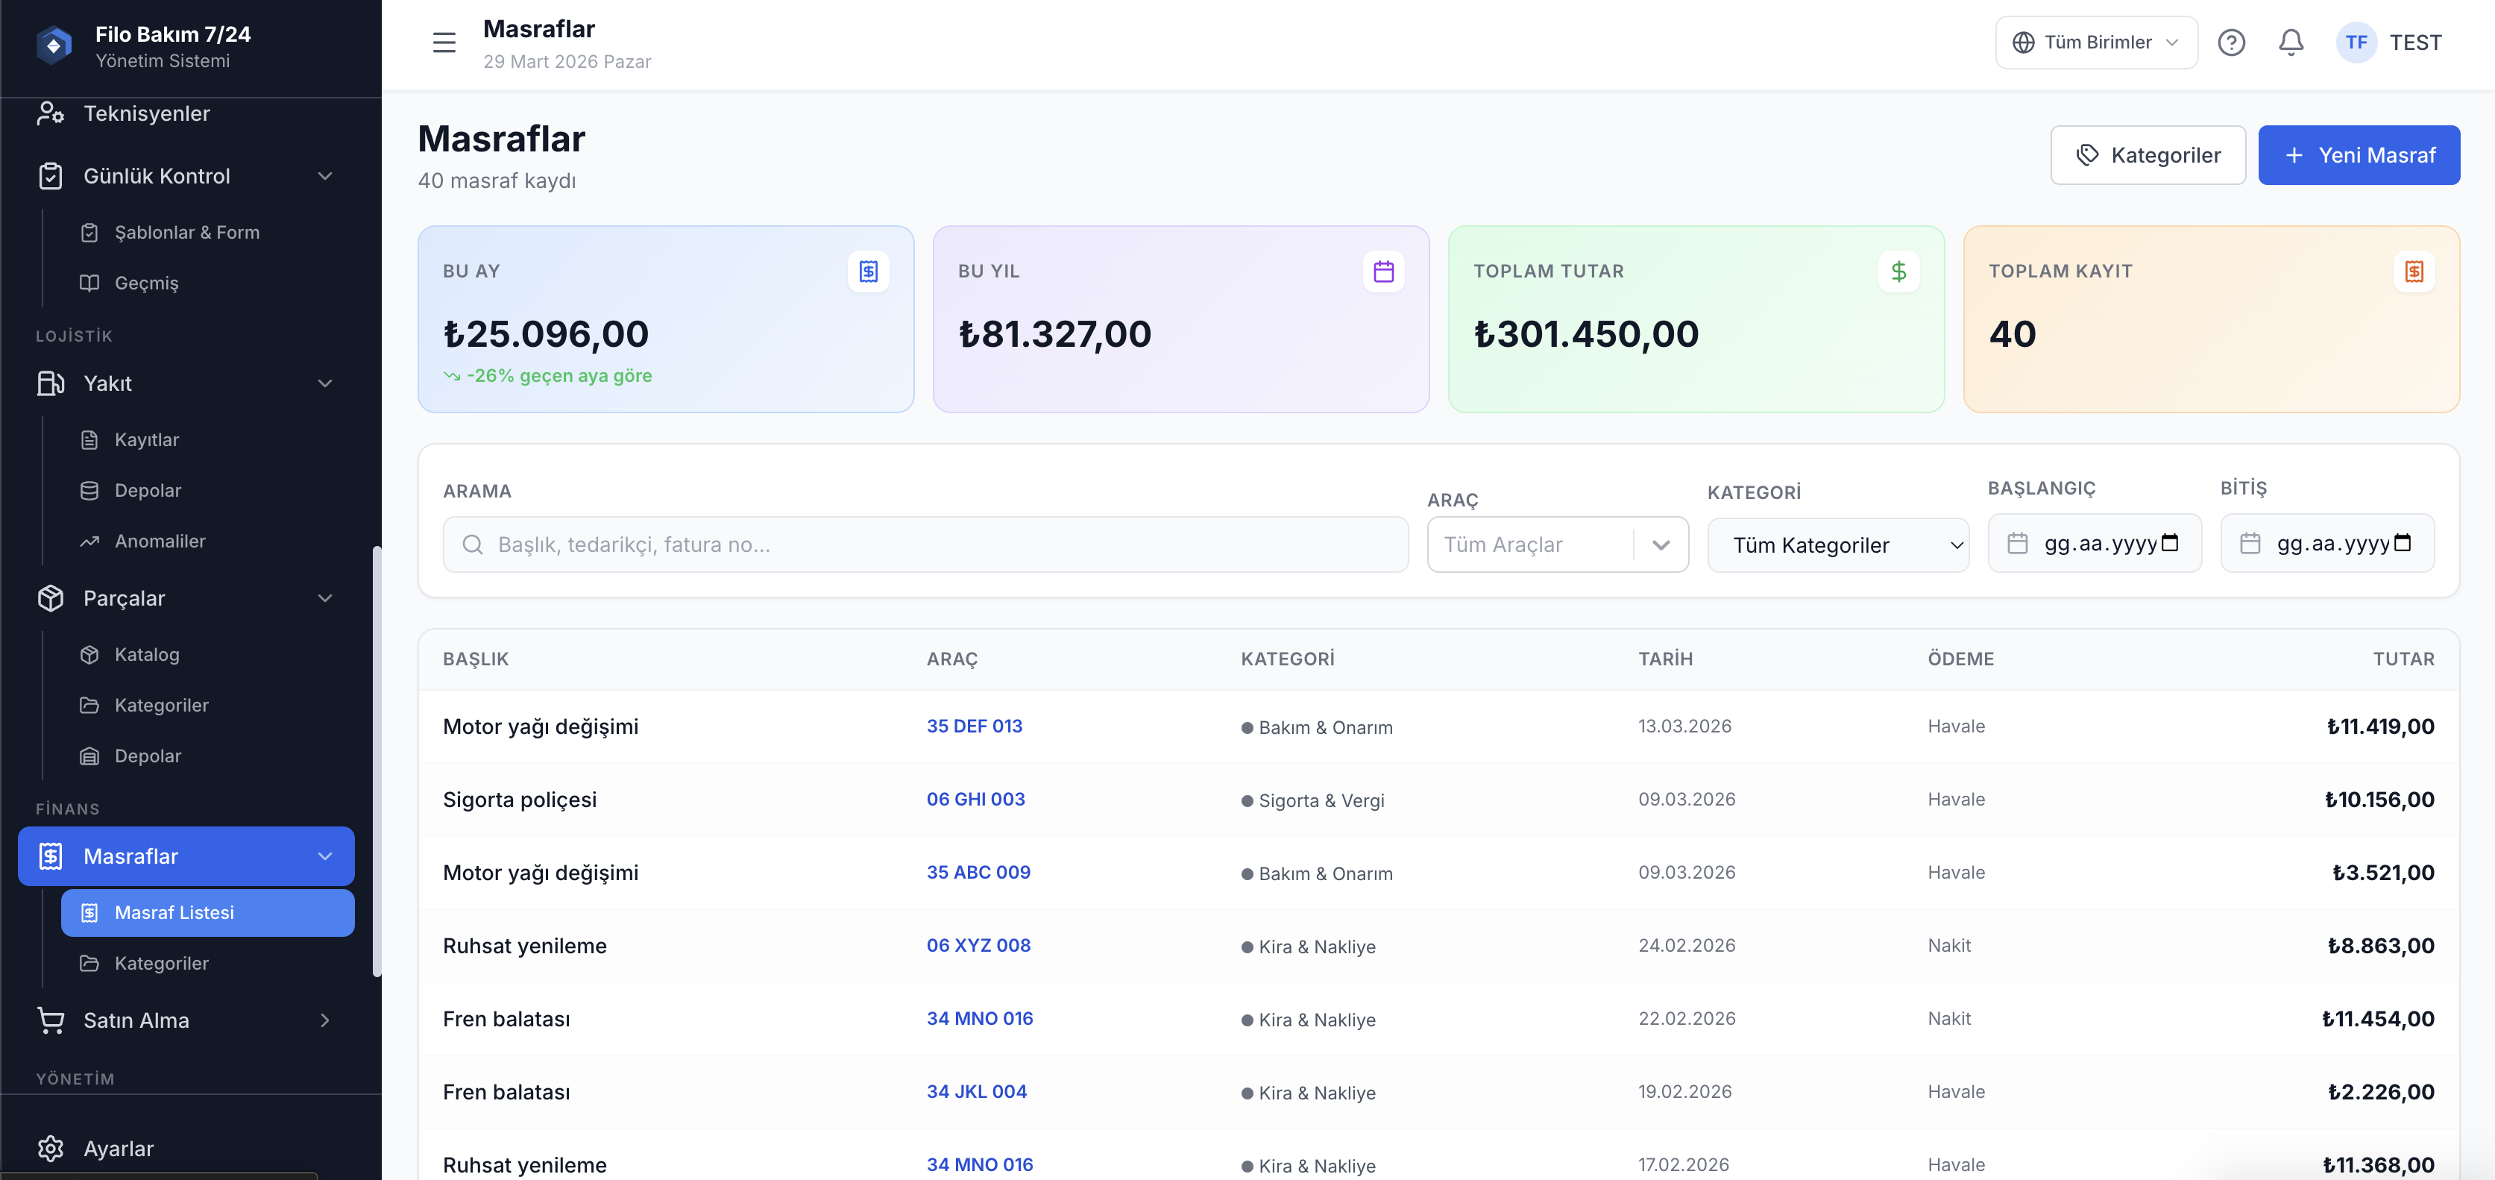Collapse the Yakıt sidebar section
Screen dimensions: 2495x1180
pyautogui.click(x=324, y=383)
